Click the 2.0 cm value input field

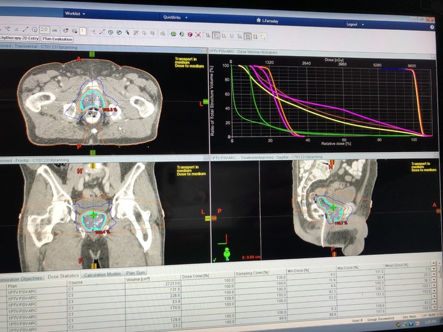click(45, 30)
